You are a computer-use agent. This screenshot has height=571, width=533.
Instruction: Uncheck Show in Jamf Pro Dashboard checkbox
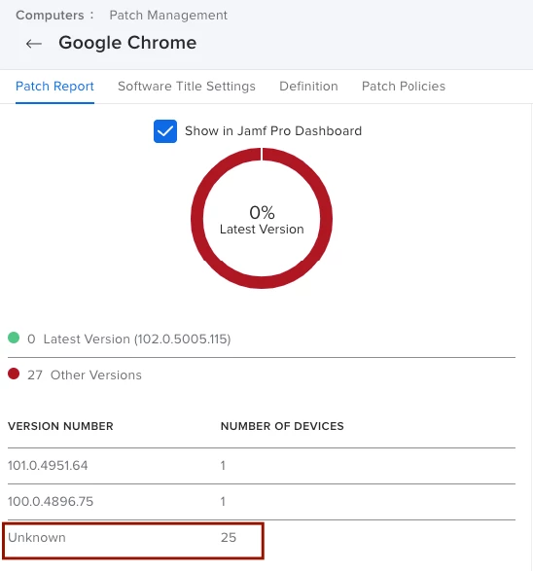(x=165, y=131)
